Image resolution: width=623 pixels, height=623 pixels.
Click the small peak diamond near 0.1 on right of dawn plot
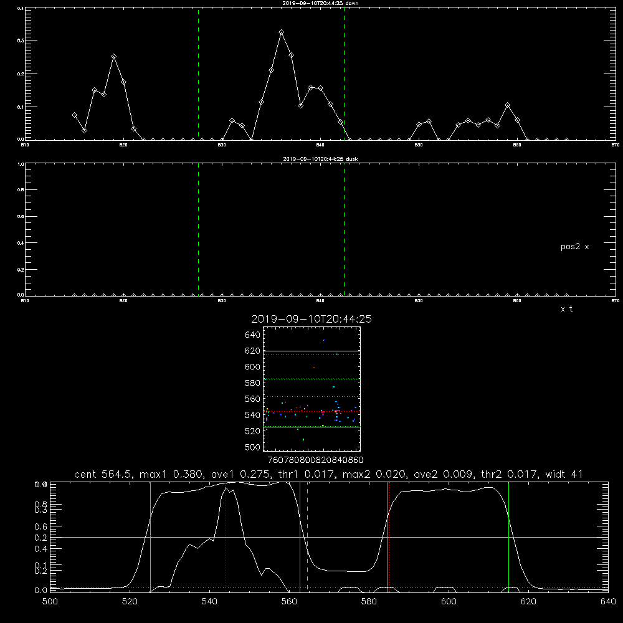pyautogui.click(x=507, y=105)
